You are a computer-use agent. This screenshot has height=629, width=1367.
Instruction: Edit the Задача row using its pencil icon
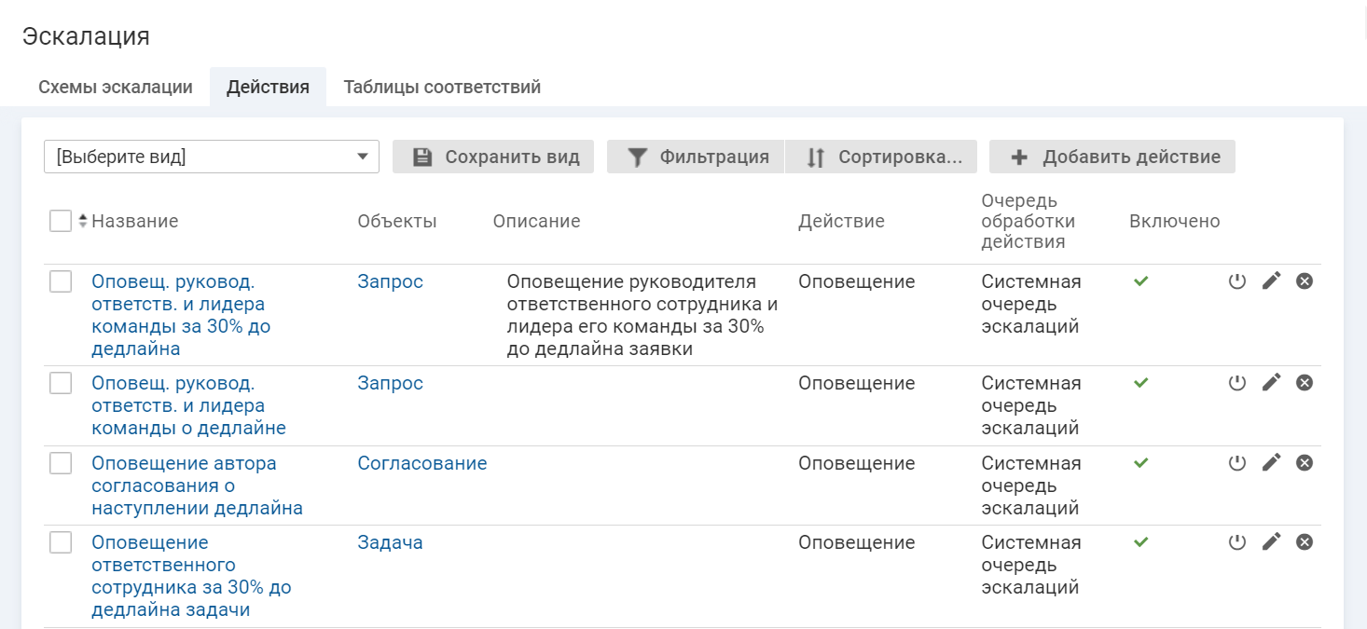[1271, 541]
